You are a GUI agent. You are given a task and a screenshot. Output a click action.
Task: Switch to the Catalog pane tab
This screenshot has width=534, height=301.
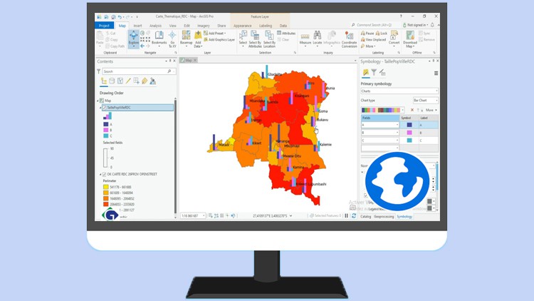click(365, 216)
